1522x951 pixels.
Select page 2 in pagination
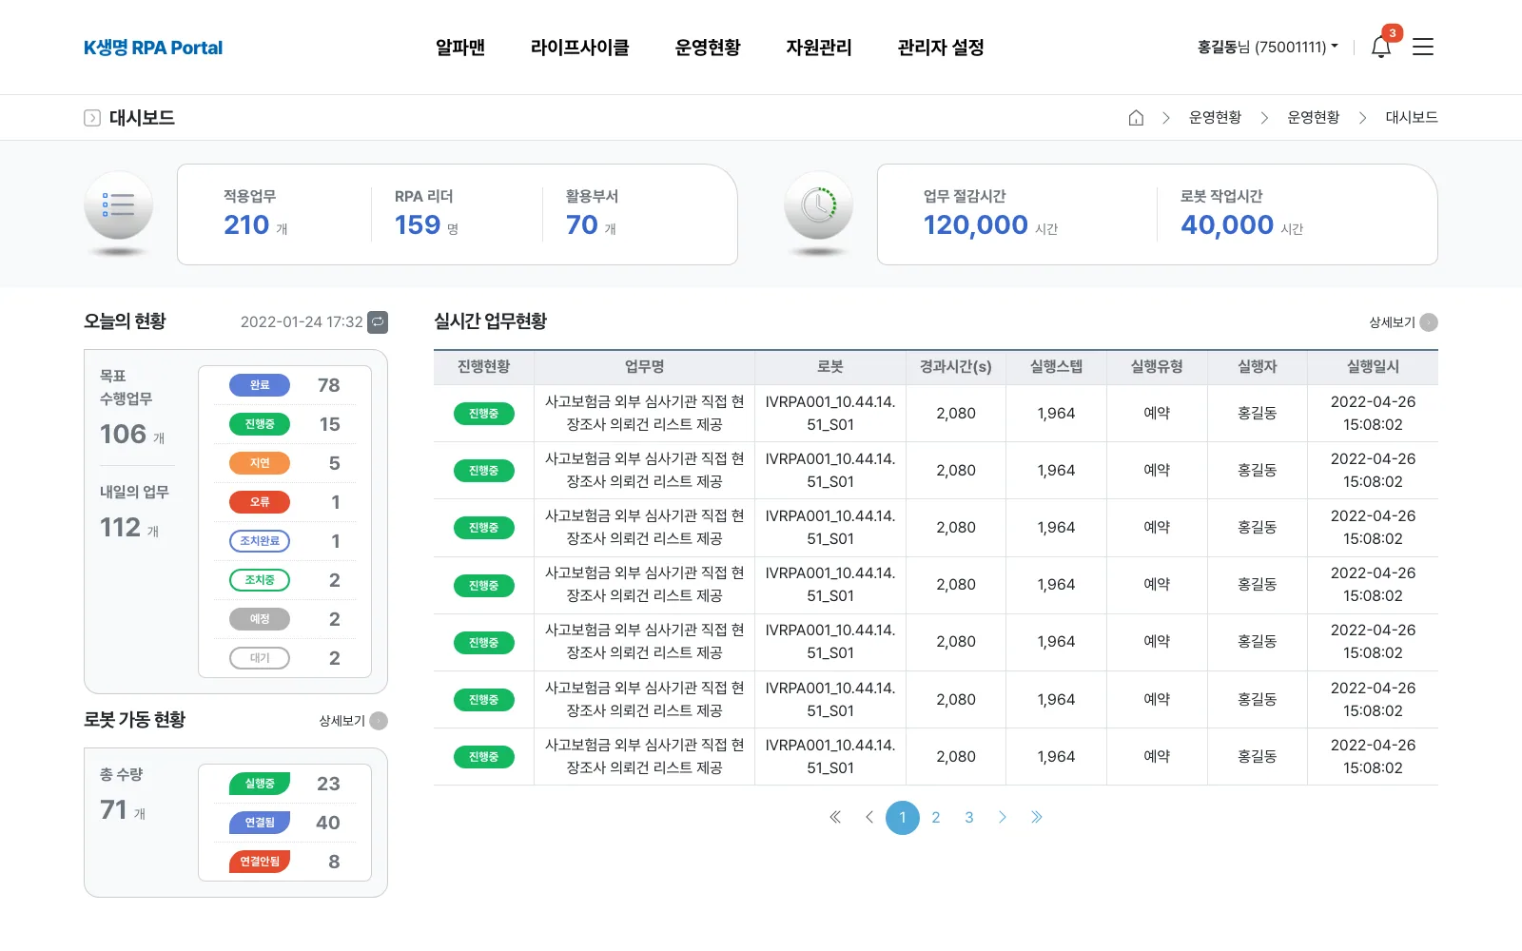pyautogui.click(x=936, y=817)
